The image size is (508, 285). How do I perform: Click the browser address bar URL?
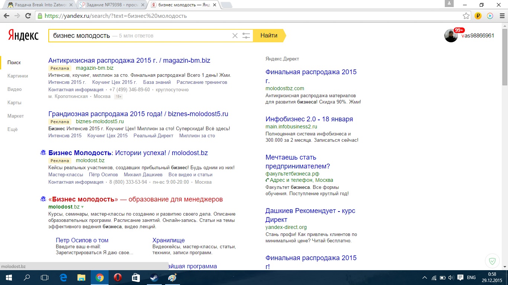116,16
